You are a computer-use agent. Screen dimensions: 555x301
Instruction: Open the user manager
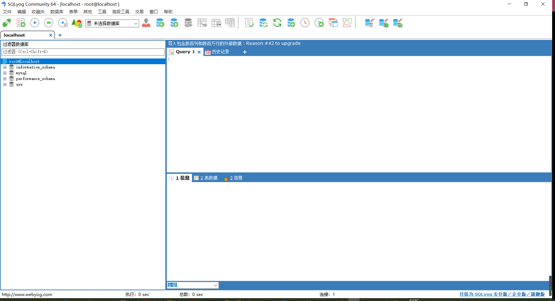point(146,23)
